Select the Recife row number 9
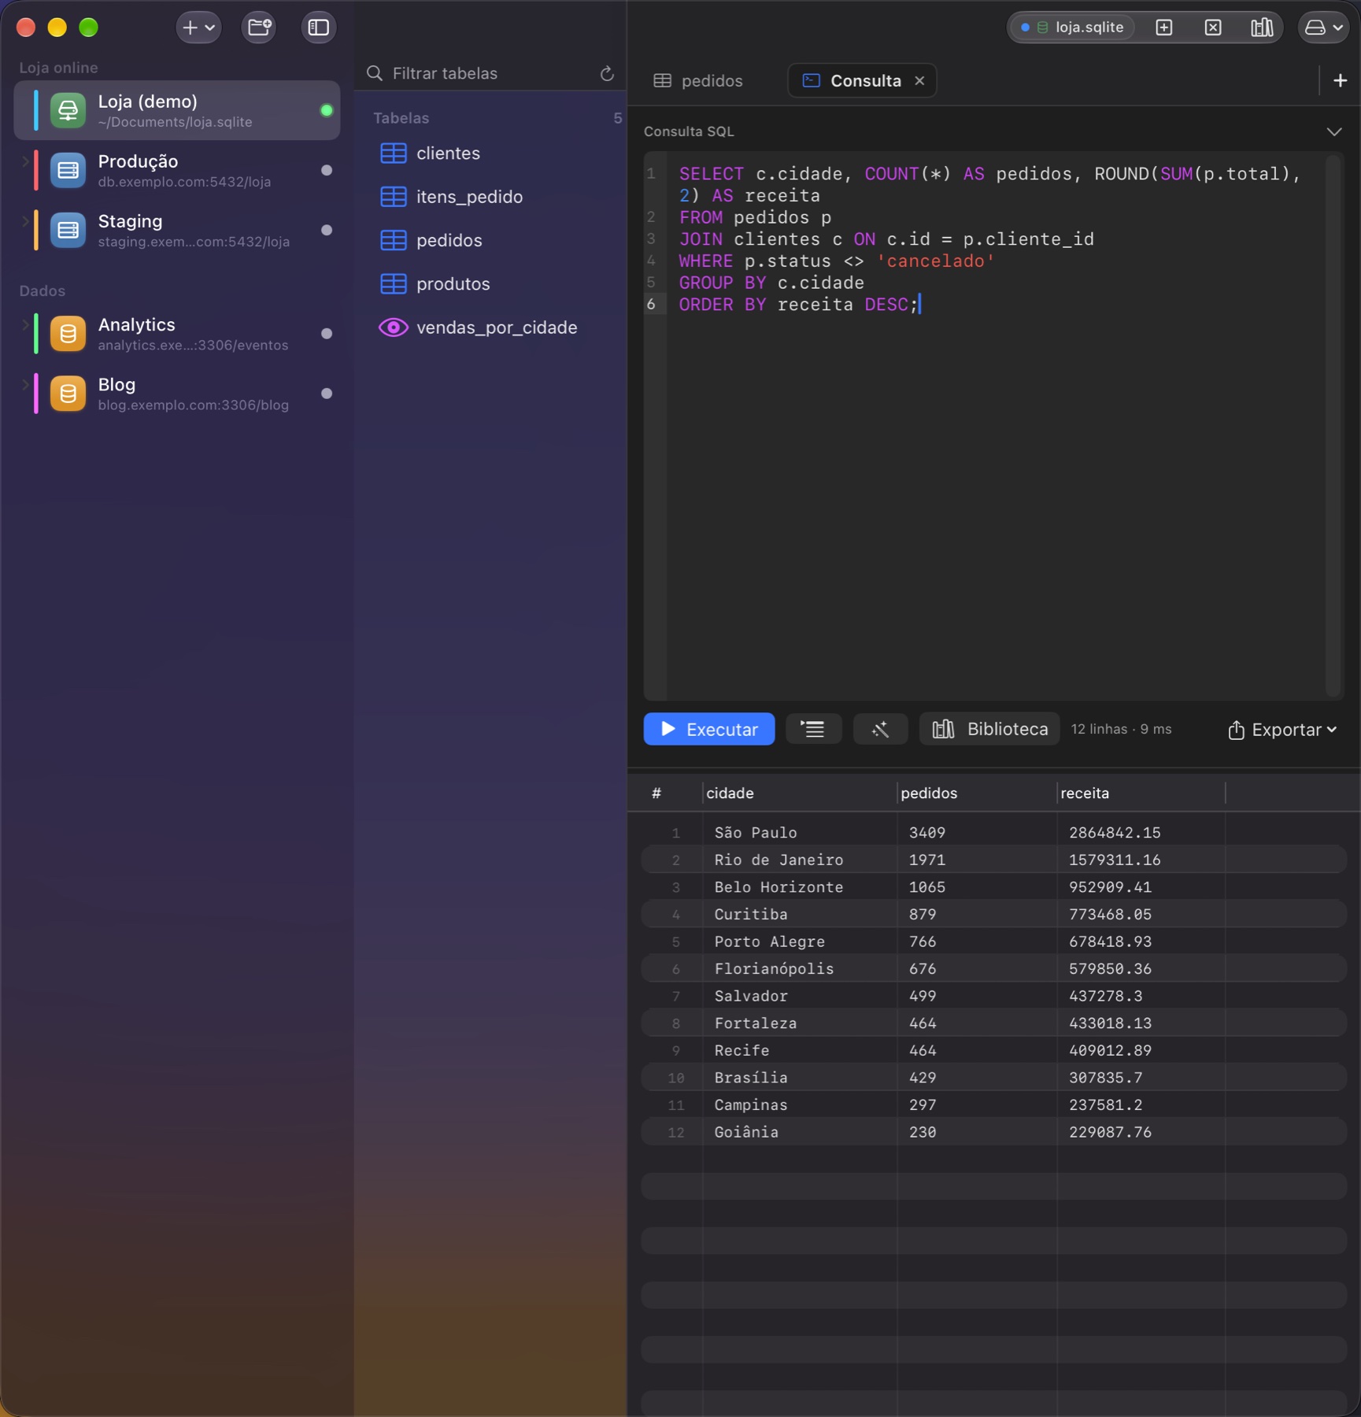 pyautogui.click(x=675, y=1051)
